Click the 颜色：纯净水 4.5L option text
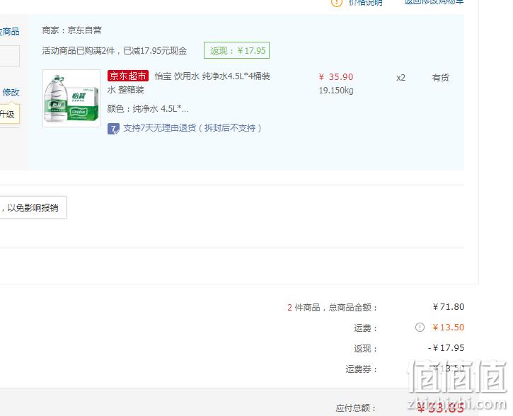 pos(148,108)
